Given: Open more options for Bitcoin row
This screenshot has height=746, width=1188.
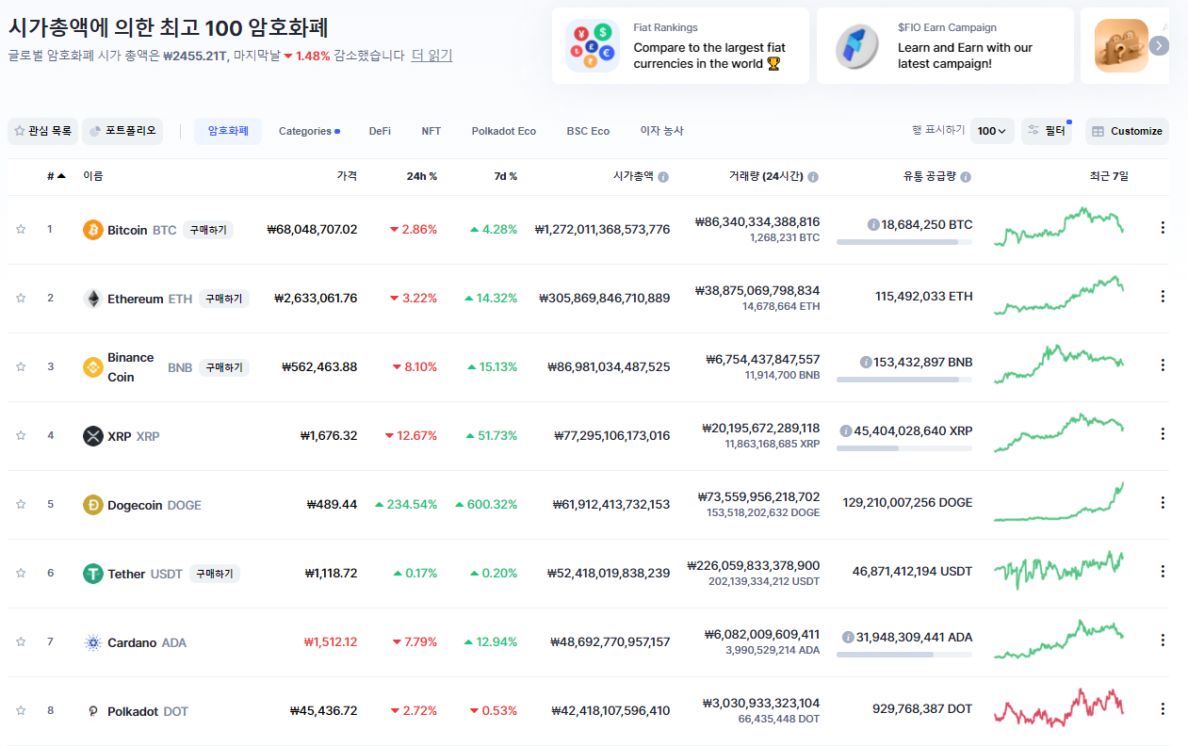Looking at the screenshot, I should (1163, 227).
